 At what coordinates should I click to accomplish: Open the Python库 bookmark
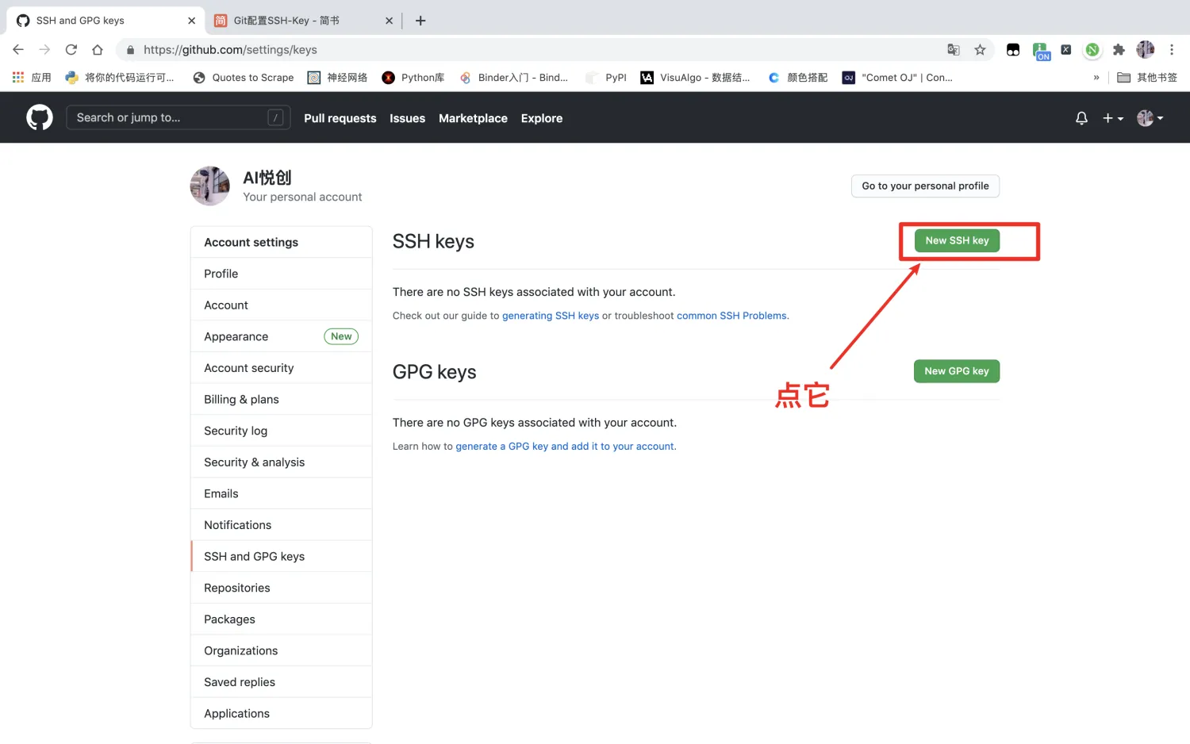413,78
